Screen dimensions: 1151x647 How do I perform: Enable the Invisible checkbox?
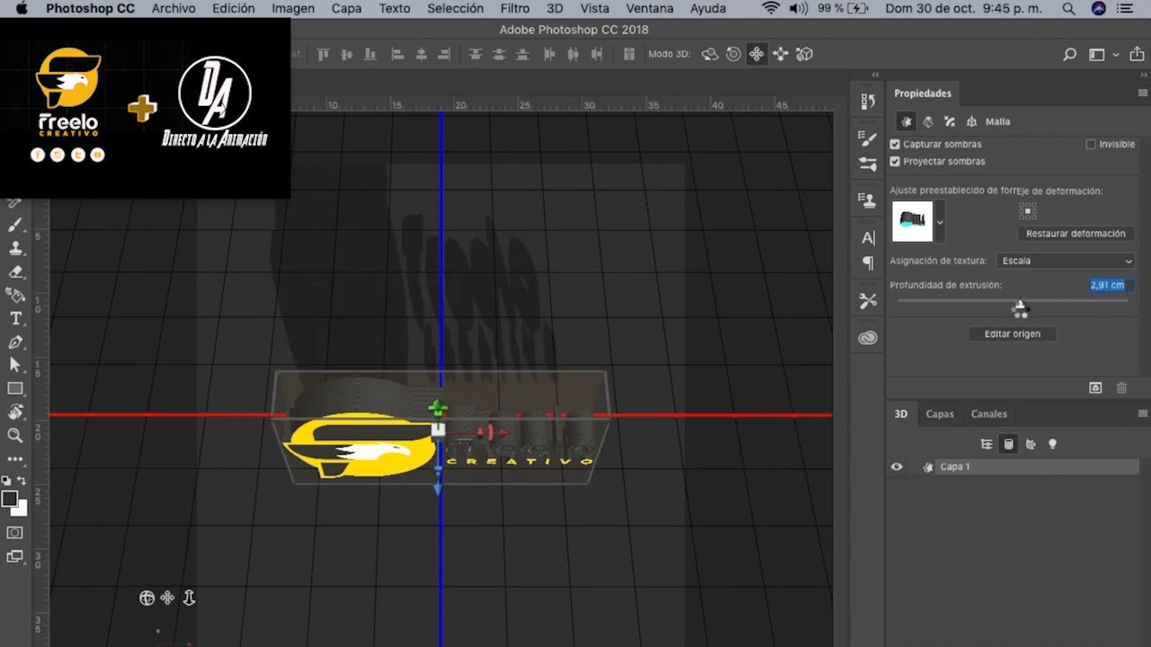[1091, 144]
